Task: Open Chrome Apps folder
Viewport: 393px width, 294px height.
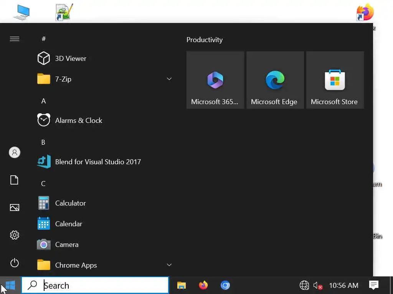Action: click(105, 265)
